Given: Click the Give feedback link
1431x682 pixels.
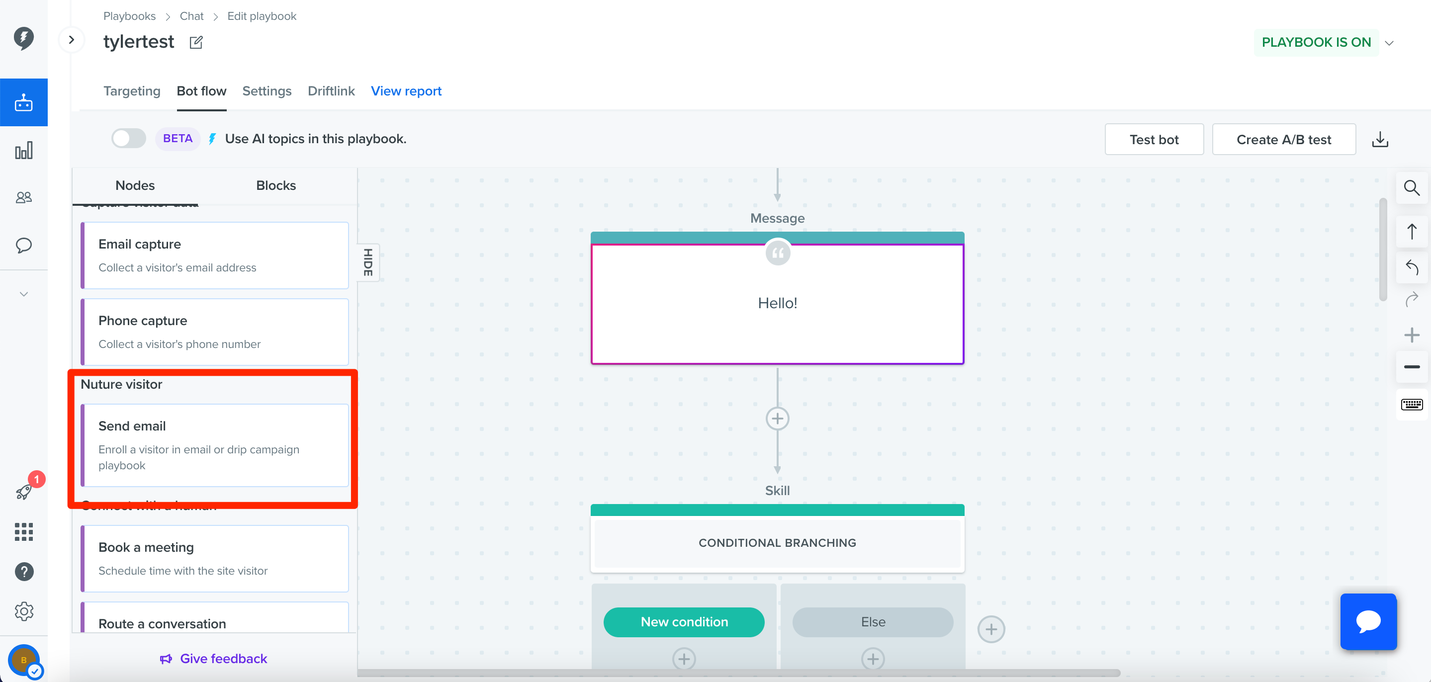Looking at the screenshot, I should (x=213, y=659).
